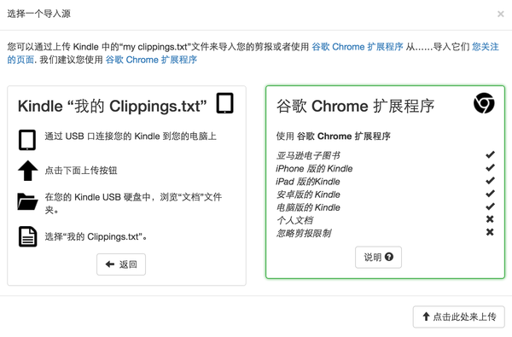
Task: Click the up arrow icon beside upload step
Action: 28,171
